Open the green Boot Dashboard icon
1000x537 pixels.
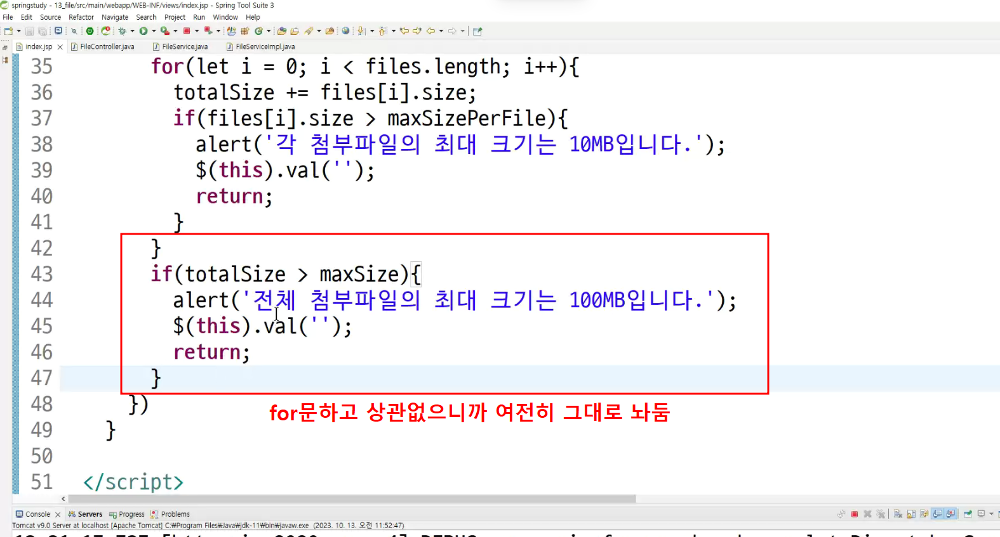(x=90, y=31)
